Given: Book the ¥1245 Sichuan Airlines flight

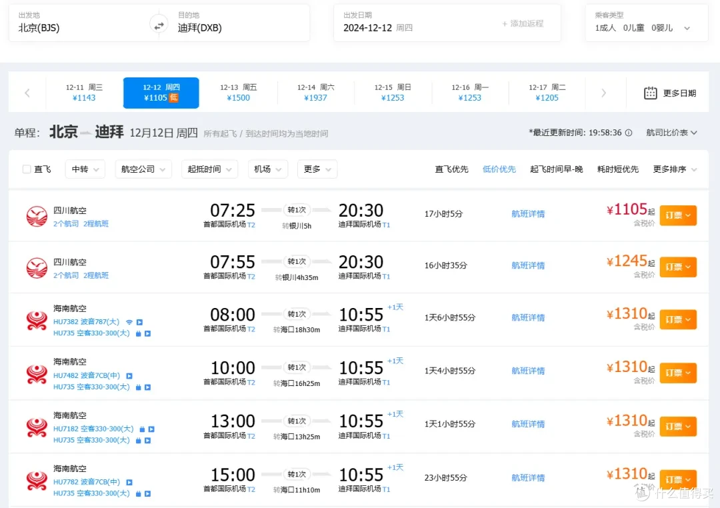Looking at the screenshot, I should coord(678,267).
